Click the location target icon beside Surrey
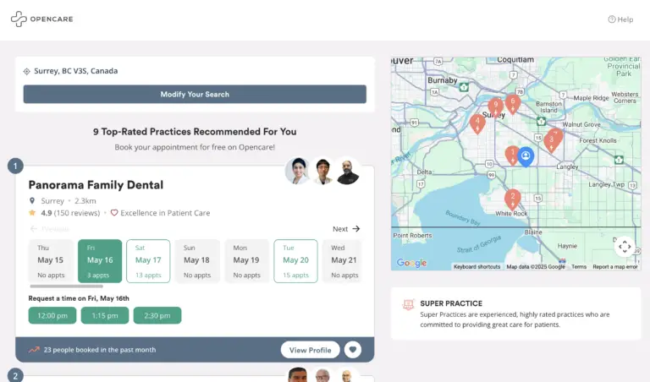 click(26, 71)
